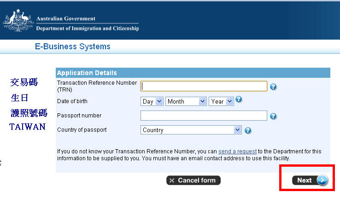The width and height of the screenshot is (340, 198).
Task: Follow the 'send a request' link
Action: (x=237, y=151)
